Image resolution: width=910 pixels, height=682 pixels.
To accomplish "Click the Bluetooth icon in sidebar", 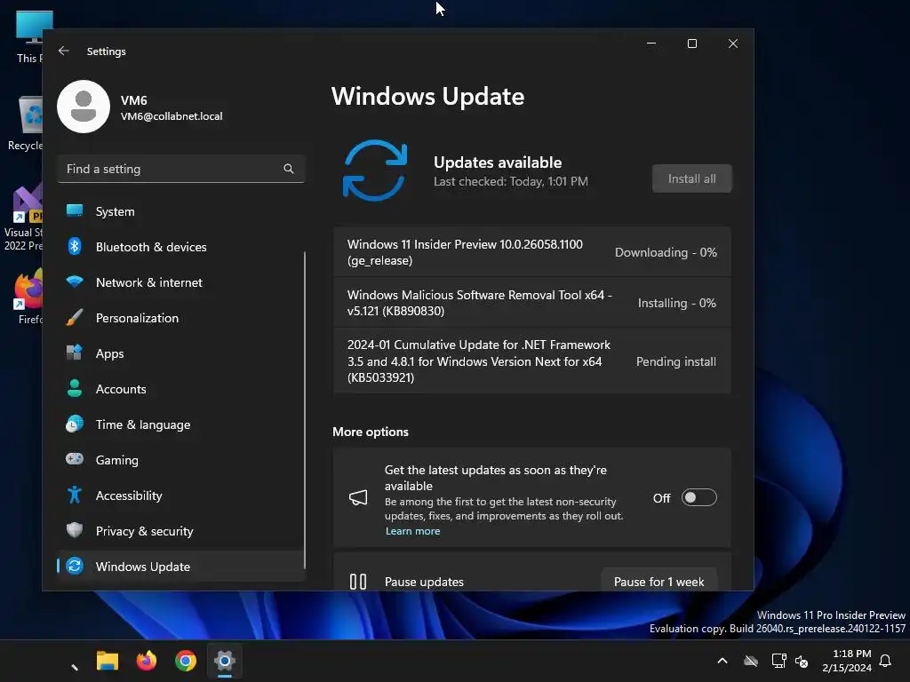I will [x=75, y=247].
